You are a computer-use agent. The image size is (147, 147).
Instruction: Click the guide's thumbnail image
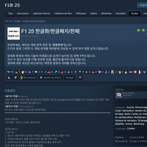(14, 34)
